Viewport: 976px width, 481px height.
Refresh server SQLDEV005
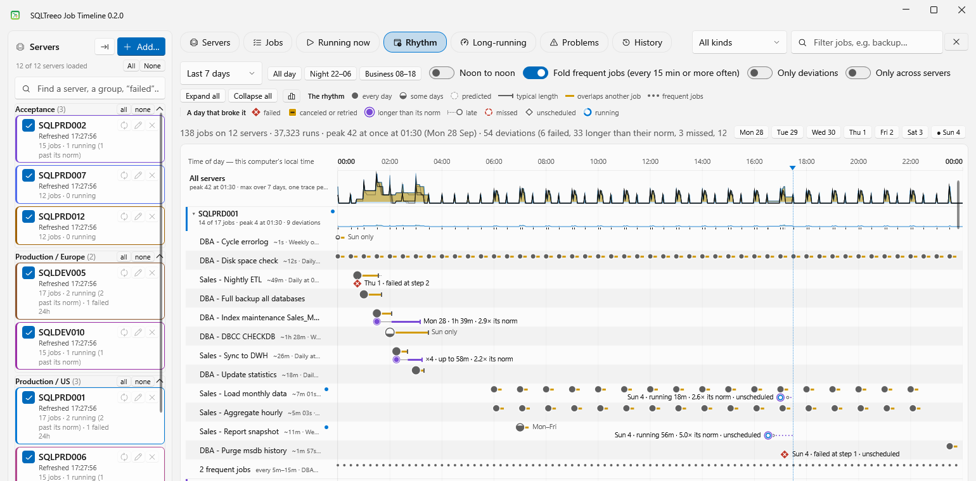tap(124, 273)
